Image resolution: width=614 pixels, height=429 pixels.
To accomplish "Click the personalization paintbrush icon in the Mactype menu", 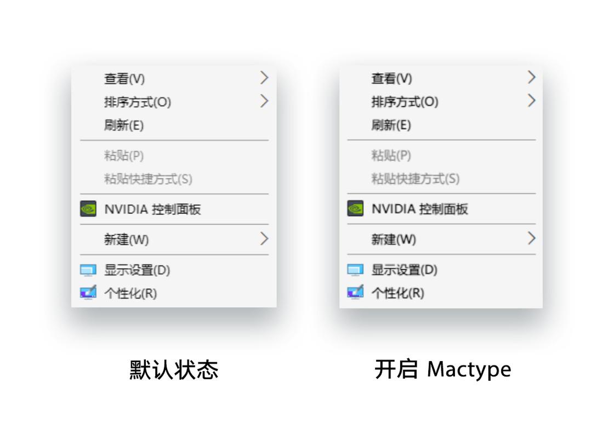I will coord(355,293).
